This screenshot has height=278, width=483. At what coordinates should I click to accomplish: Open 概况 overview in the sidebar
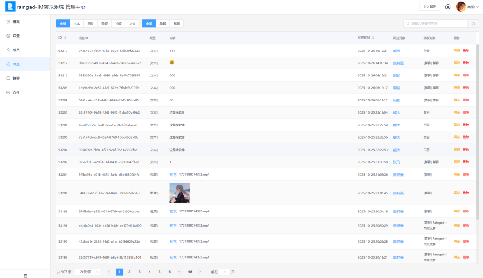click(16, 22)
